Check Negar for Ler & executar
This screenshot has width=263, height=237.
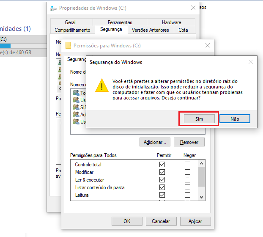point(187,179)
